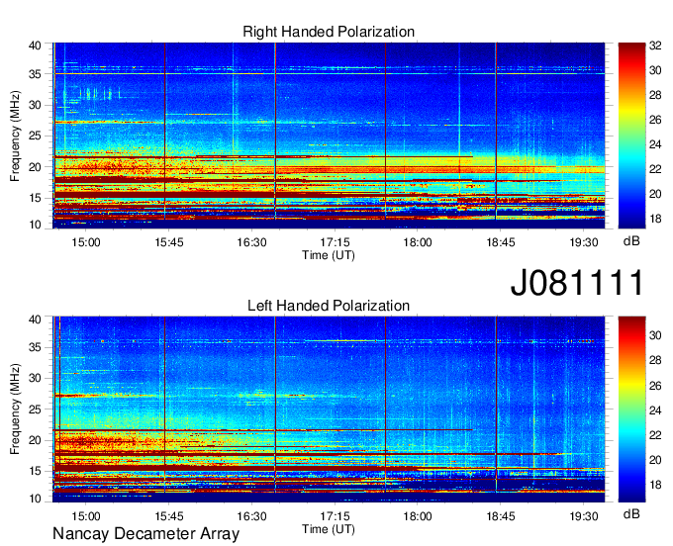Click the 26 value on the top colorbar
The image size is (673, 546).
[x=655, y=120]
